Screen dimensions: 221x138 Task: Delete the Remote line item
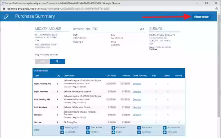point(168,115)
